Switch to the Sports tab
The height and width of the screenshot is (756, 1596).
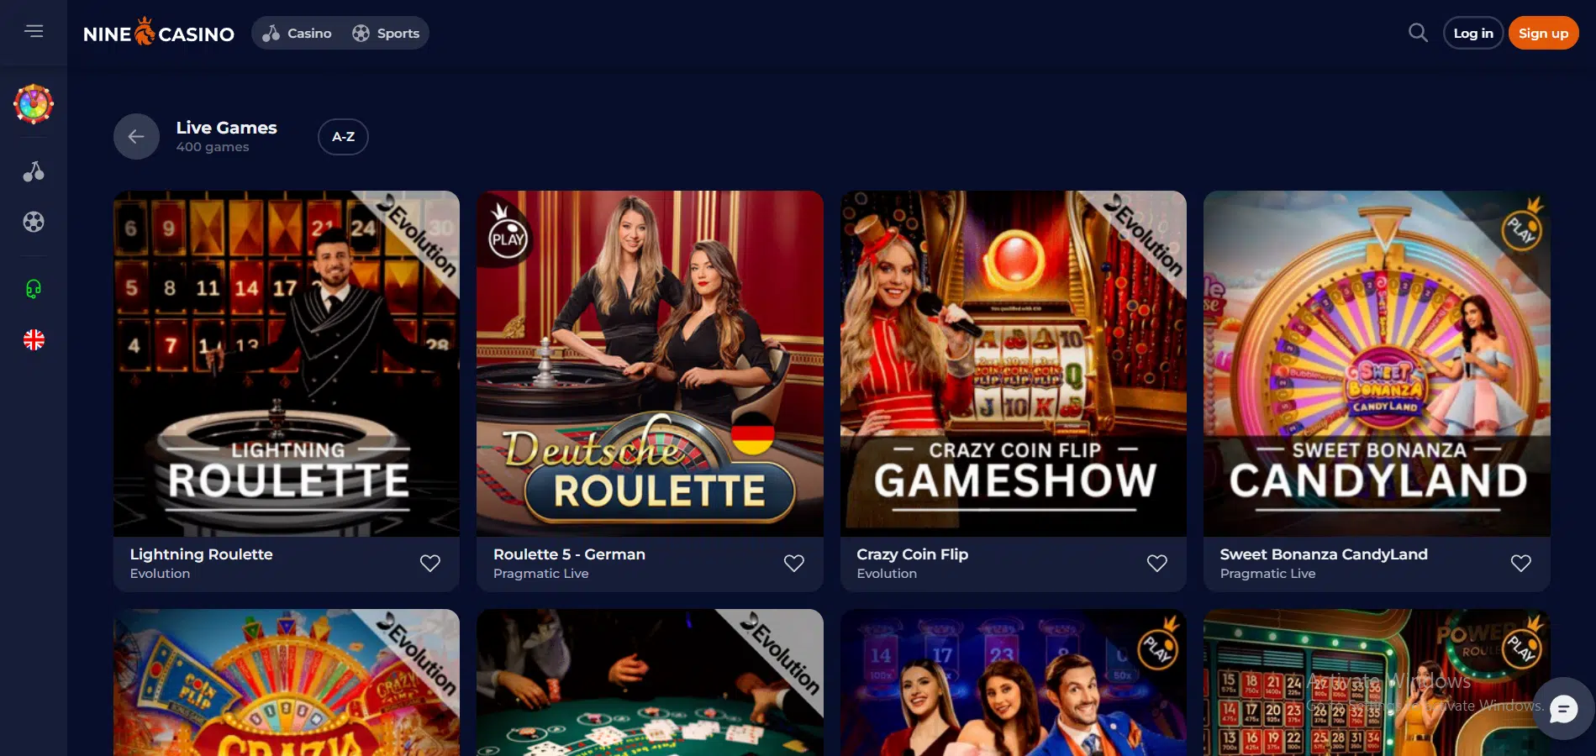coord(386,33)
